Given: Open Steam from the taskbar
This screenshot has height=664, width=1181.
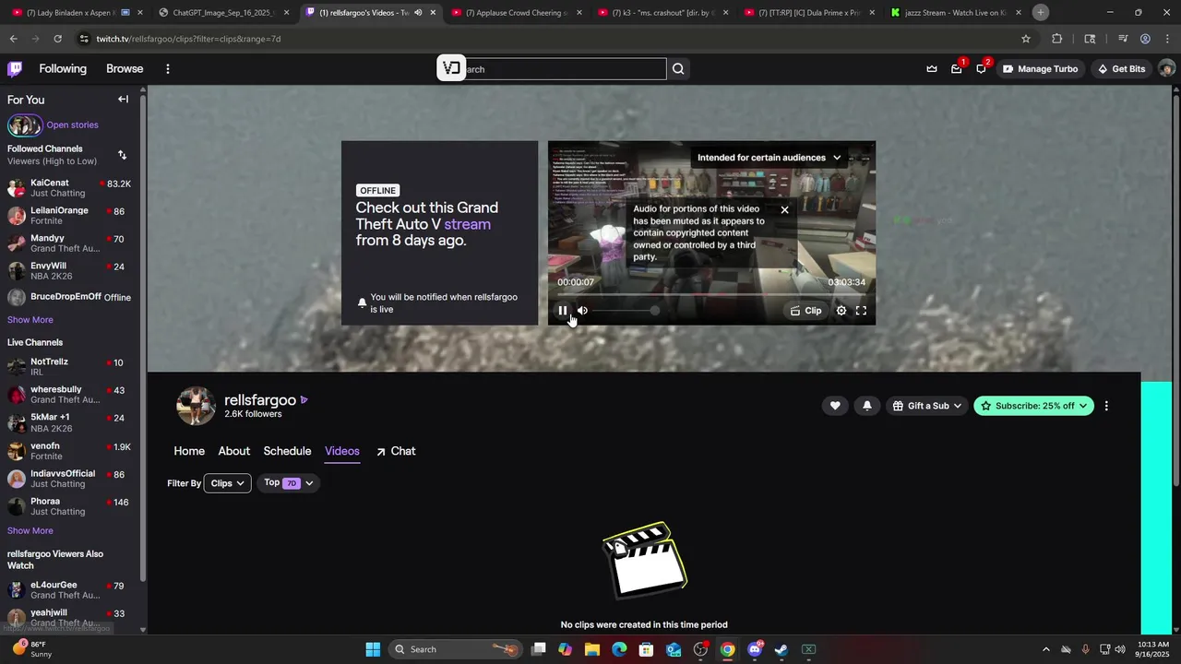Looking at the screenshot, I should tap(781, 649).
